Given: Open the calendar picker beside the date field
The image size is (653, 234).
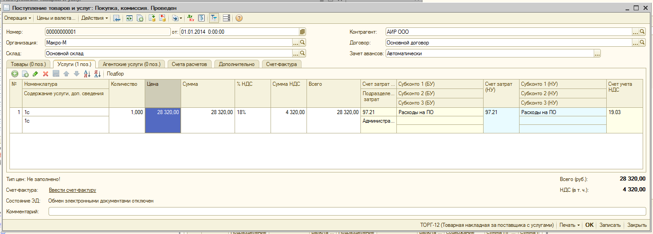Looking at the screenshot, I should [302, 32].
